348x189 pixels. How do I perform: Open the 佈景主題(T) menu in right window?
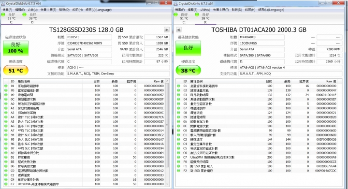221,10
